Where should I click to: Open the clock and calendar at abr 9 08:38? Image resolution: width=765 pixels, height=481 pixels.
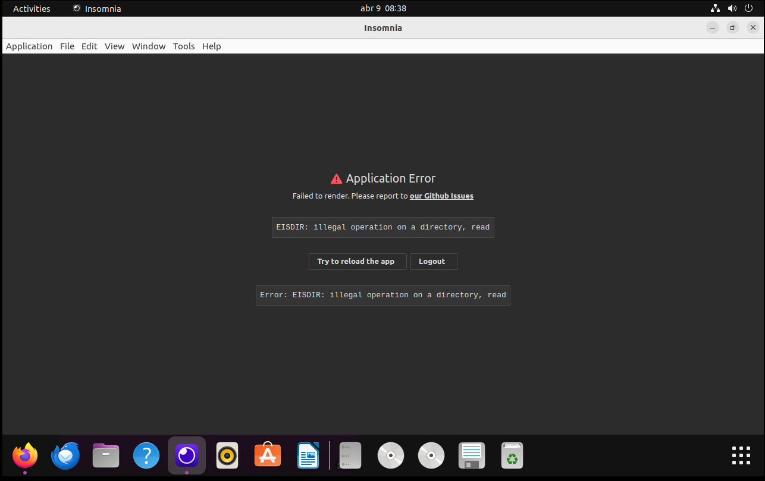383,8
